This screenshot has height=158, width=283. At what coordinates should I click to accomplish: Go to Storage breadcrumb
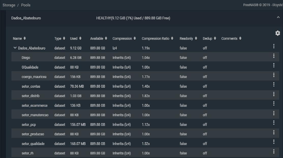coord(9,5)
